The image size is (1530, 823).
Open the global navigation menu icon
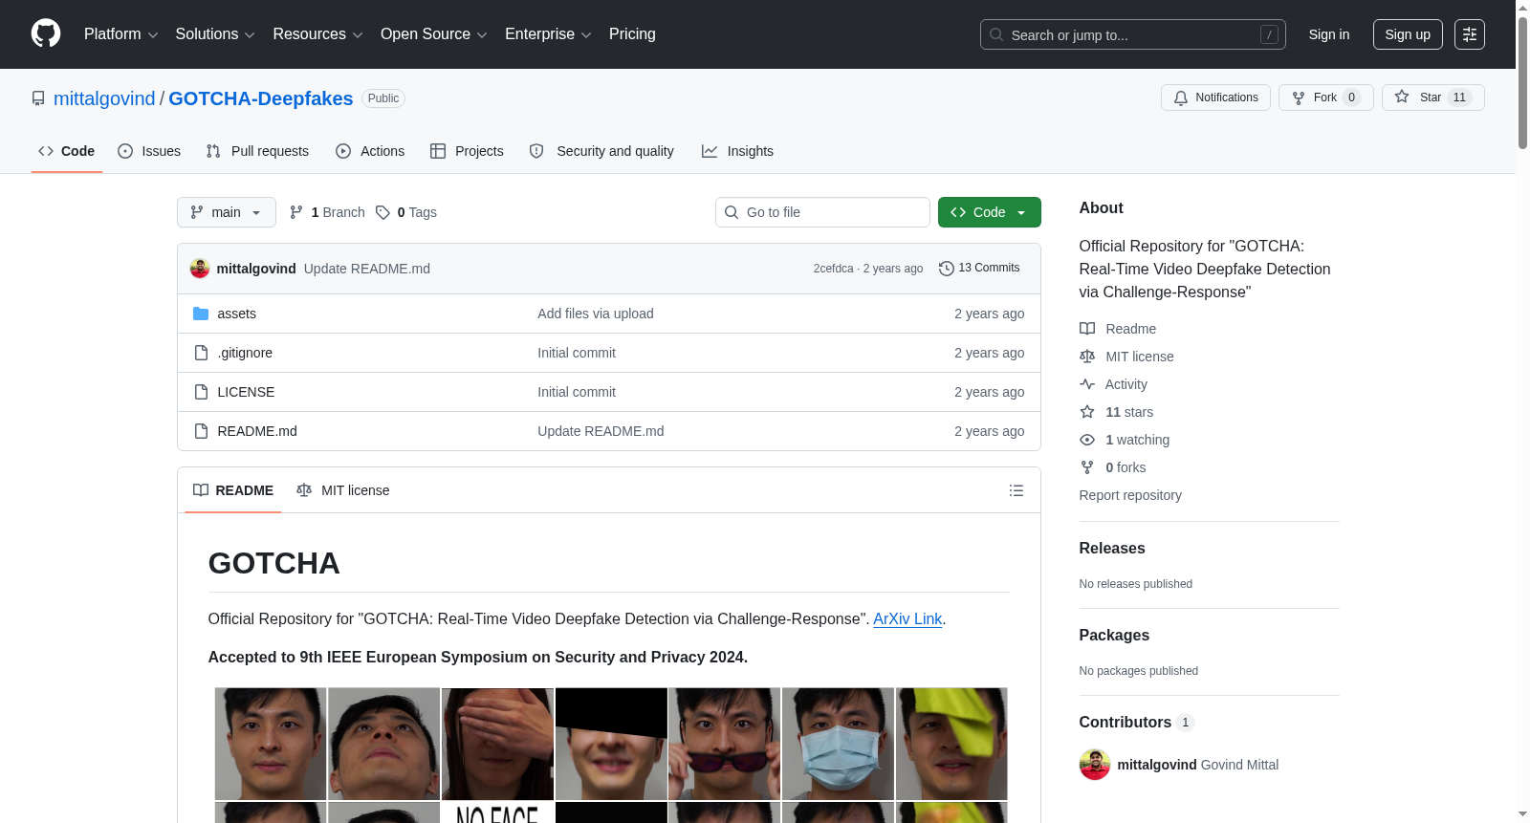coord(1470,34)
